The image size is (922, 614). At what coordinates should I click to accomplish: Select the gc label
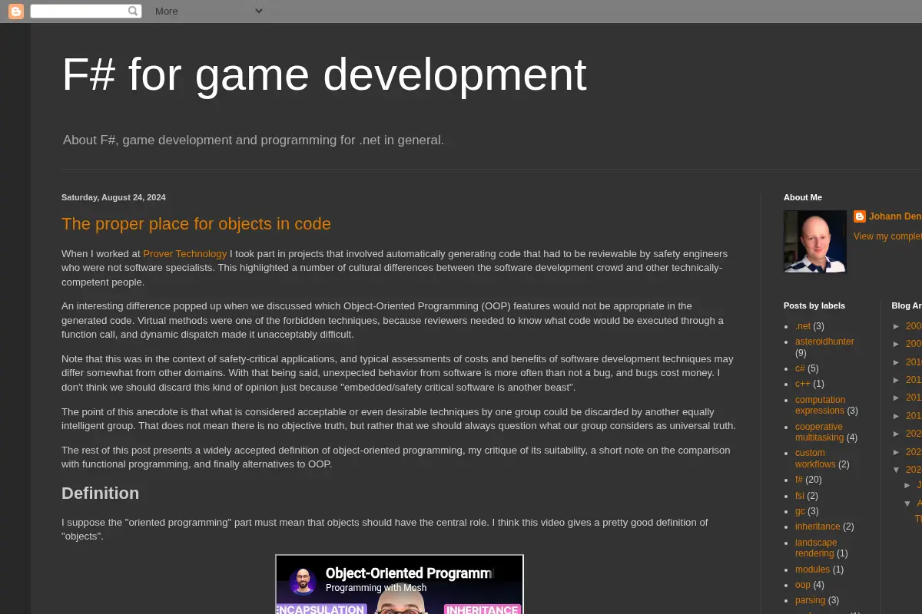tap(800, 511)
